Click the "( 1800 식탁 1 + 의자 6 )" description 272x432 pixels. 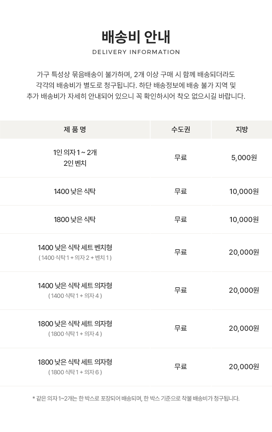(x=75, y=372)
